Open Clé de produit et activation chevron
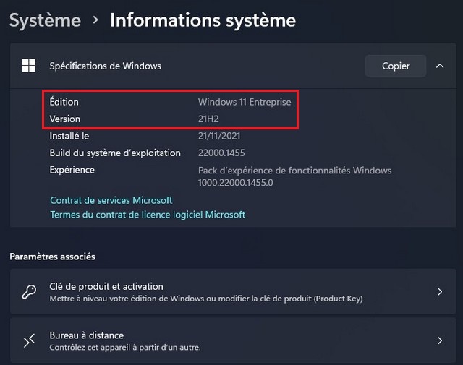Screen dimensions: 463x365 pyautogui.click(x=440, y=292)
